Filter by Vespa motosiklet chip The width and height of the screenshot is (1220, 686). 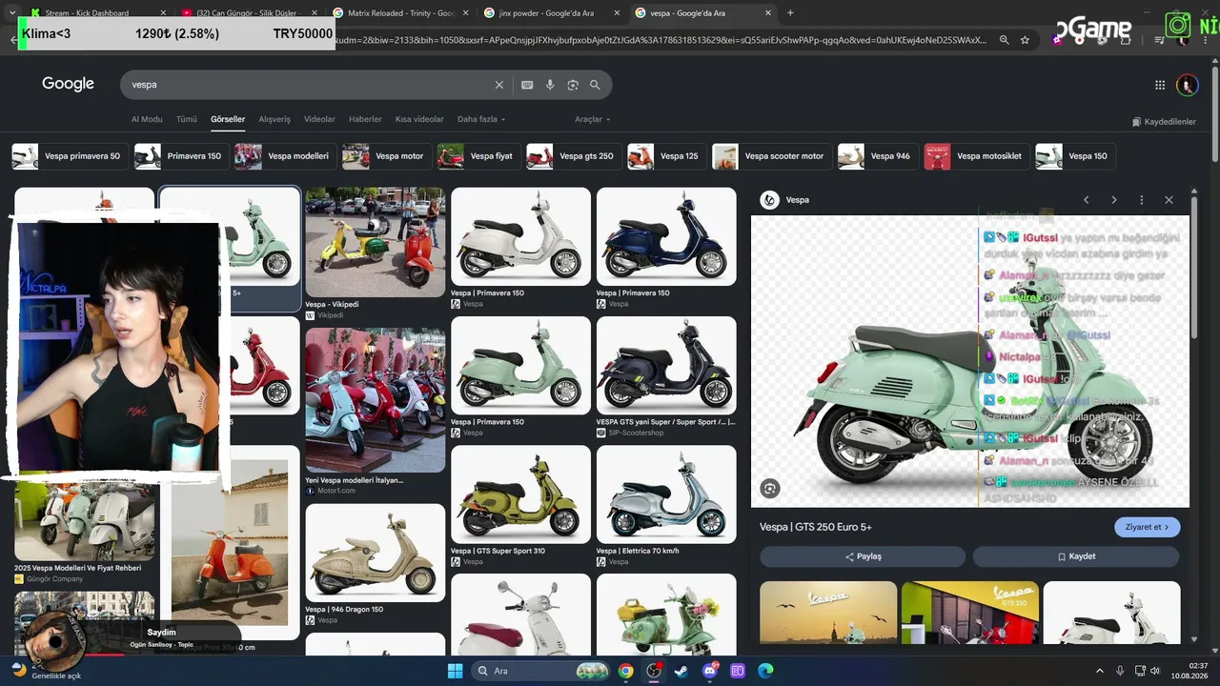(976, 156)
